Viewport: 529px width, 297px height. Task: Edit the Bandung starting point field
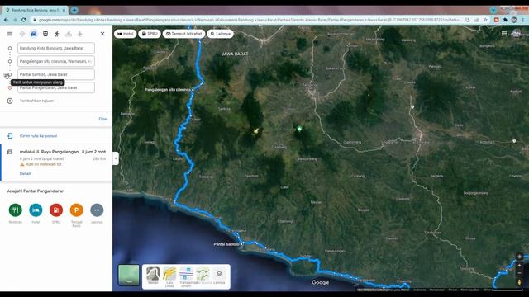(x=56, y=48)
